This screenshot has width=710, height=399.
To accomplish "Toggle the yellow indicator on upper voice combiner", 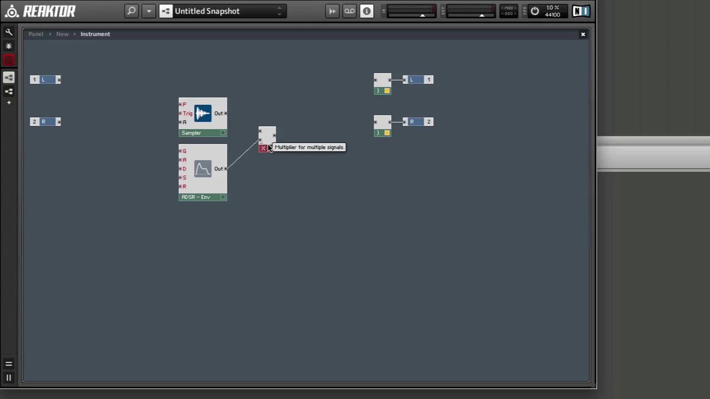I will tap(387, 91).
